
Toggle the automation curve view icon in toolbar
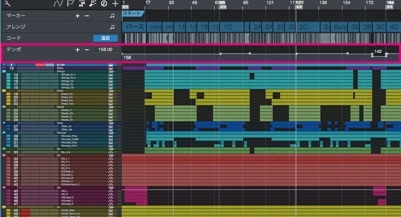click(x=58, y=4)
